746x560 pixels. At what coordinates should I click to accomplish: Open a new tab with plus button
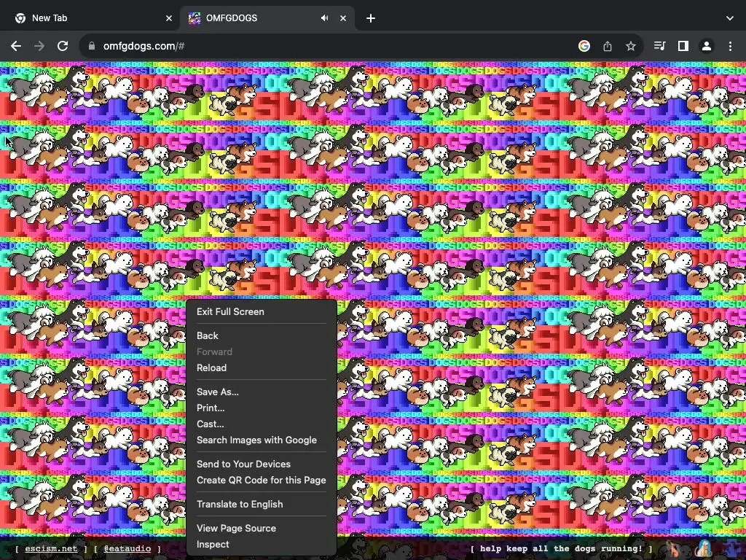coord(371,18)
